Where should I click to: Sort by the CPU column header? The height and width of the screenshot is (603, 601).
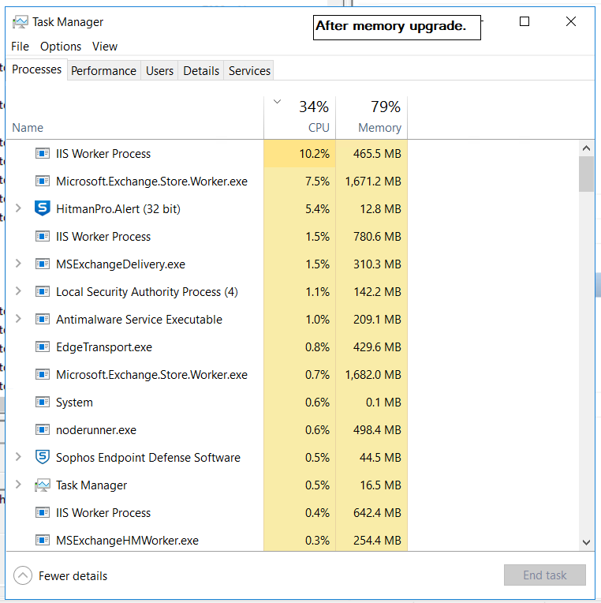(300, 118)
